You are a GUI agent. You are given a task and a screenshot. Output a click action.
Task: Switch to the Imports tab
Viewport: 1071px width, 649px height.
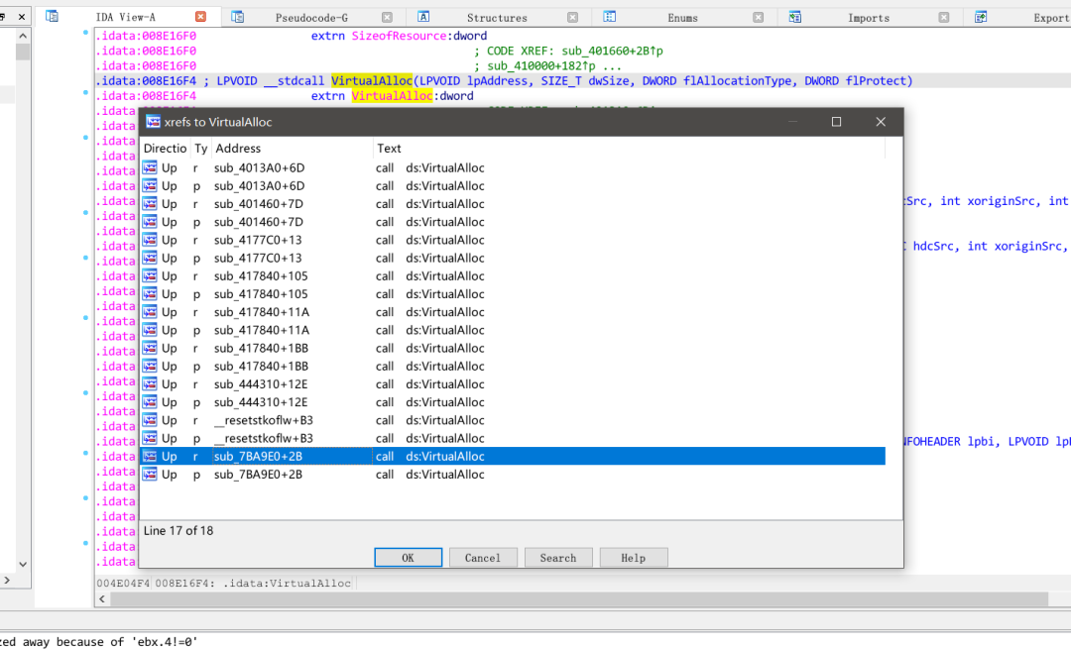[869, 18]
